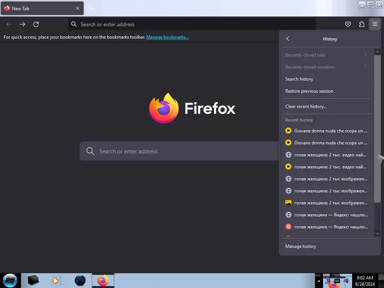Screen dimensions: 384x288
Task: Open Clear recent history dialog
Action: click(x=327, y=106)
